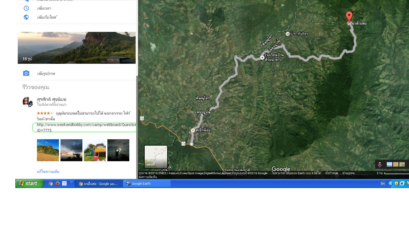Image resolution: width=409 pixels, height=231 pixels.
Task: Click the น้ำตกสันติสุข photo spot marker
Action: (x=288, y=34)
